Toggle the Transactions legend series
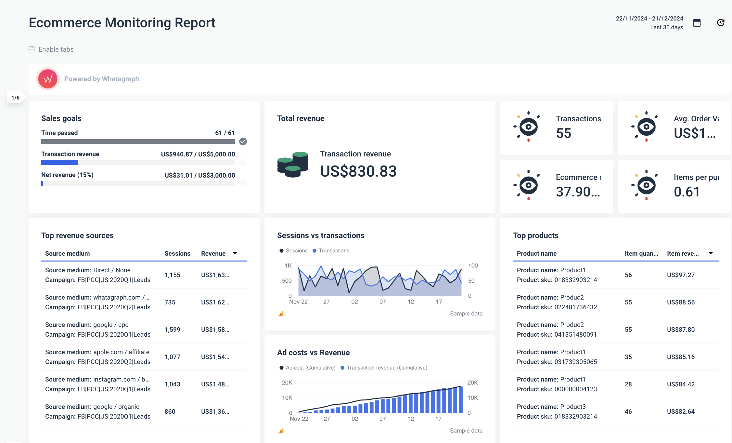The image size is (732, 443). (x=331, y=251)
